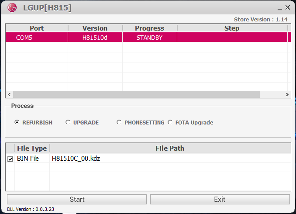This screenshot has height=214, width=296.
Task: Click the H81510C_00.kdz file path entry
Action: click(76, 159)
